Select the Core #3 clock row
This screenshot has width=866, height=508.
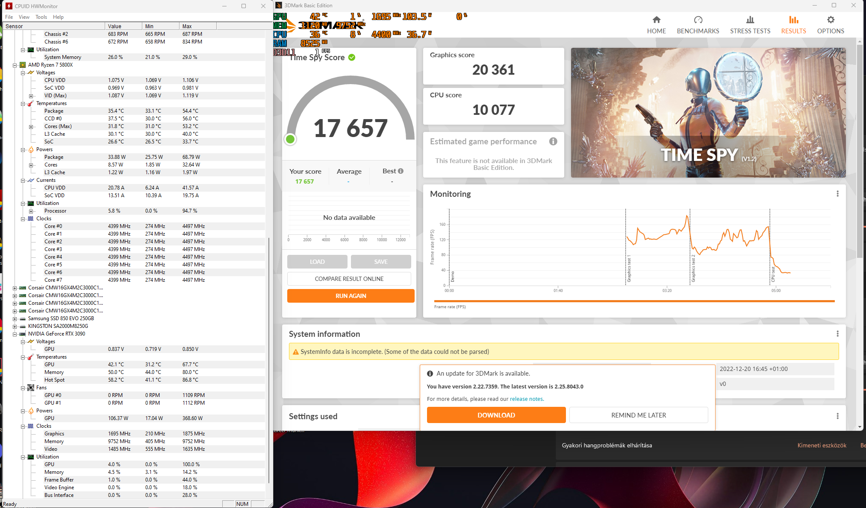(x=134, y=249)
